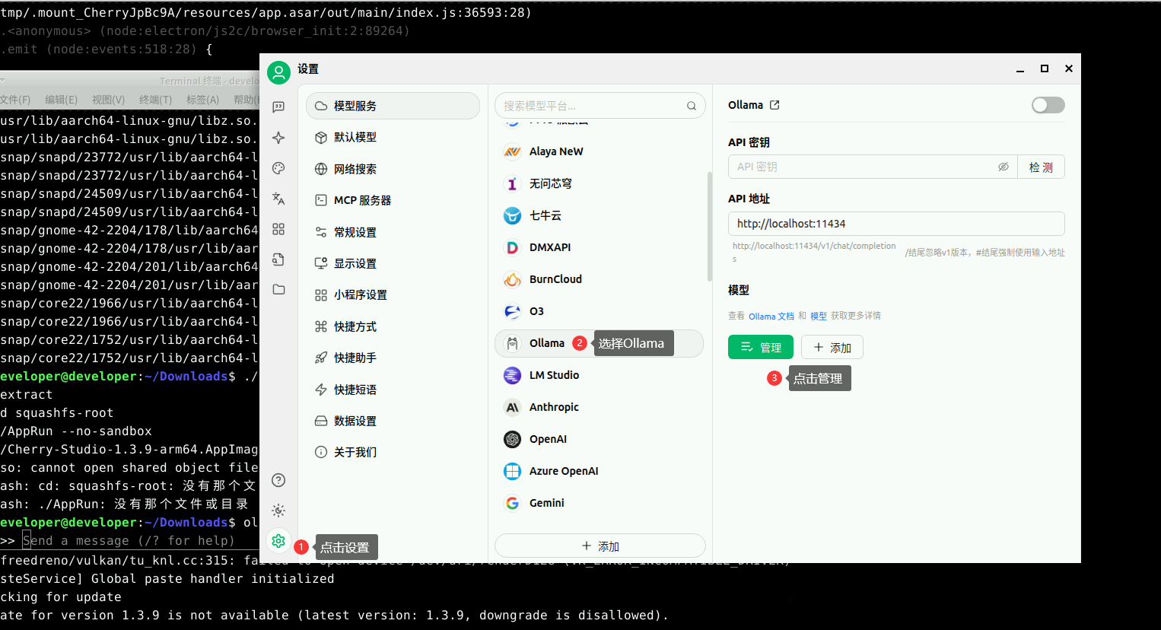Click the green 管理 models button

[x=761, y=347]
